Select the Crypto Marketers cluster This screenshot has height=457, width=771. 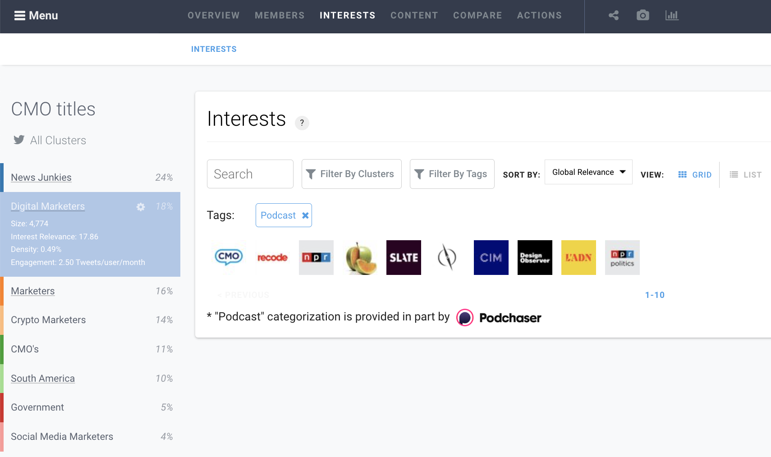tap(48, 320)
